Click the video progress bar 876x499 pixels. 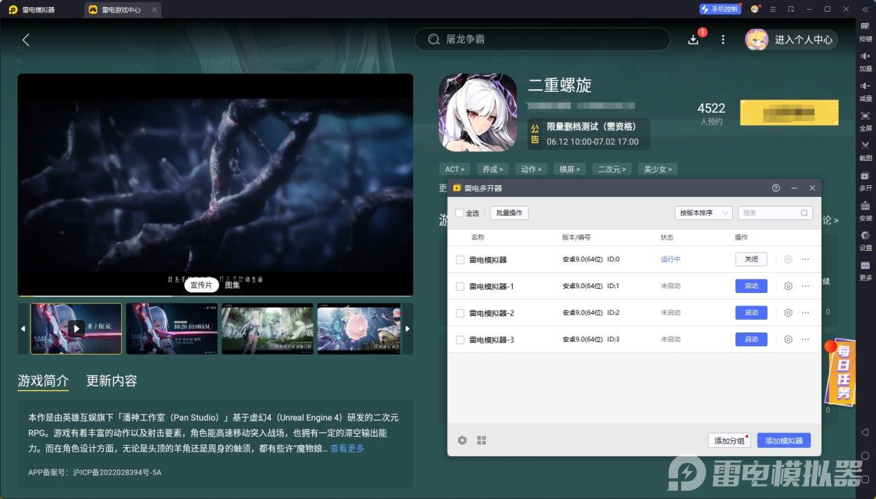point(215,296)
